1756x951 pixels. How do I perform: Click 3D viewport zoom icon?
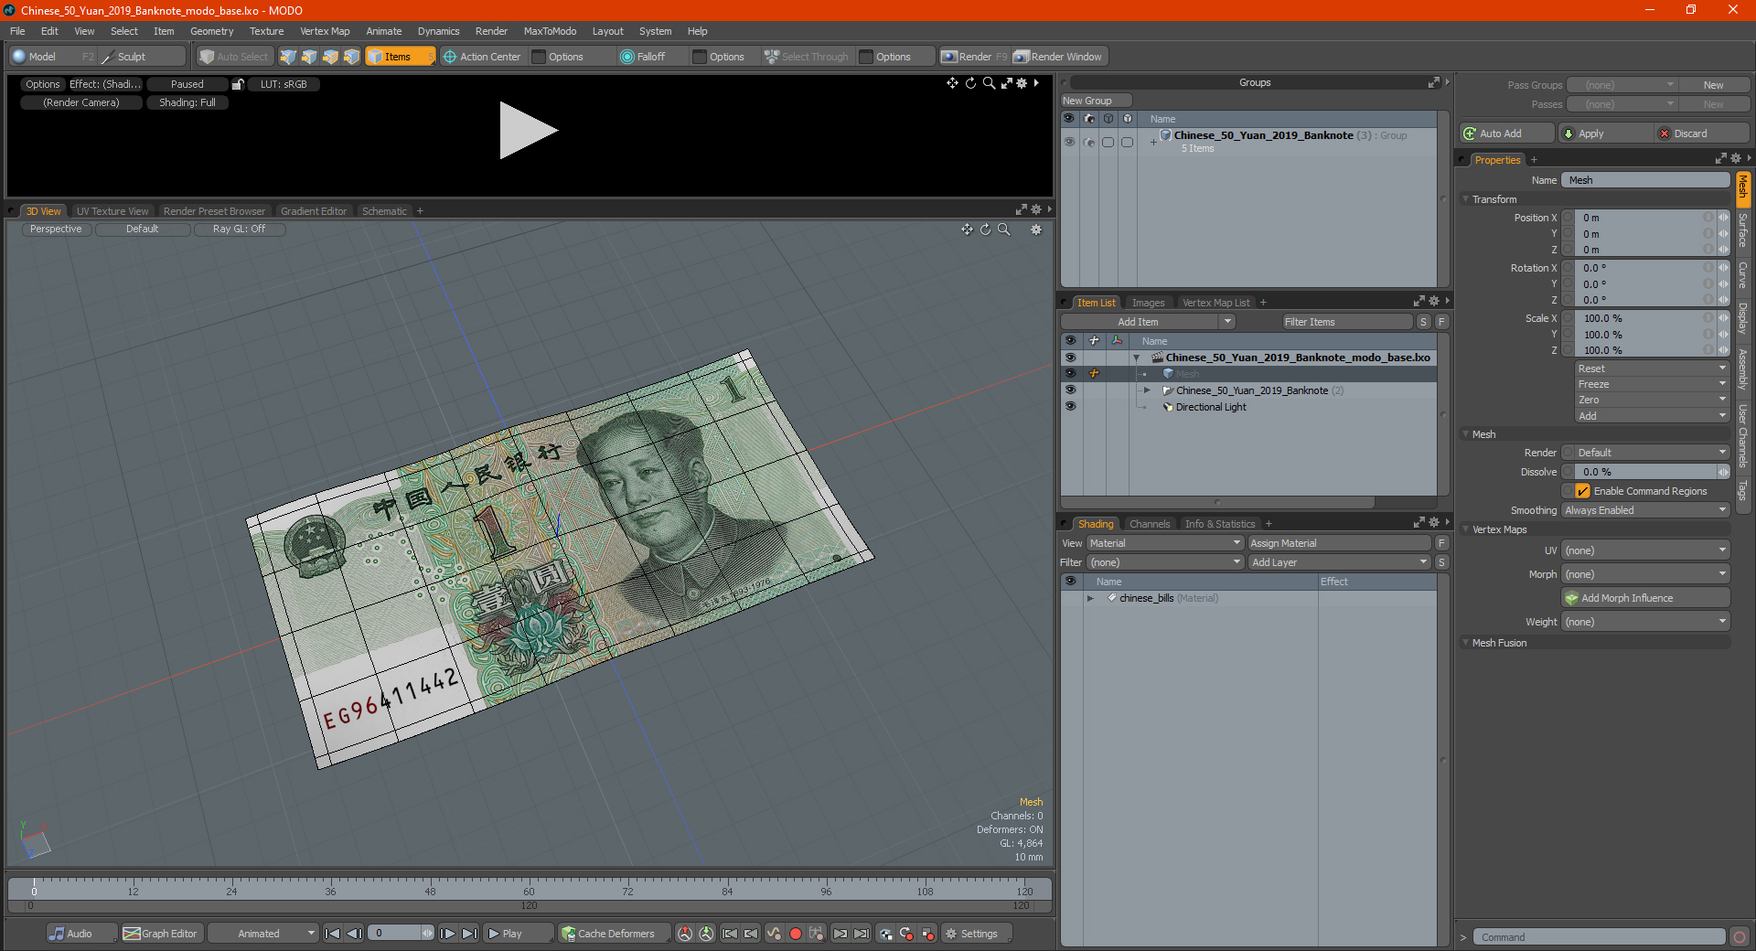[1004, 230]
